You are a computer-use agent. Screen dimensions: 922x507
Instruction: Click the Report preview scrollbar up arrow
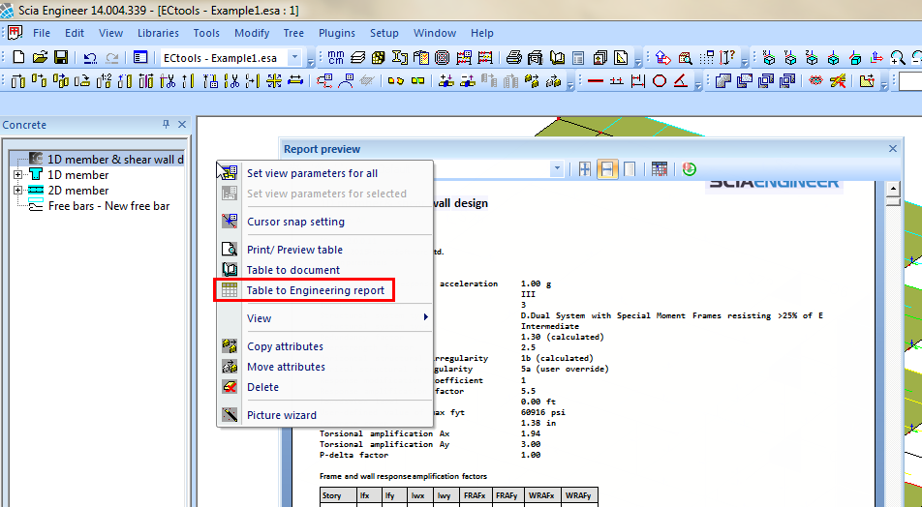[x=893, y=188]
